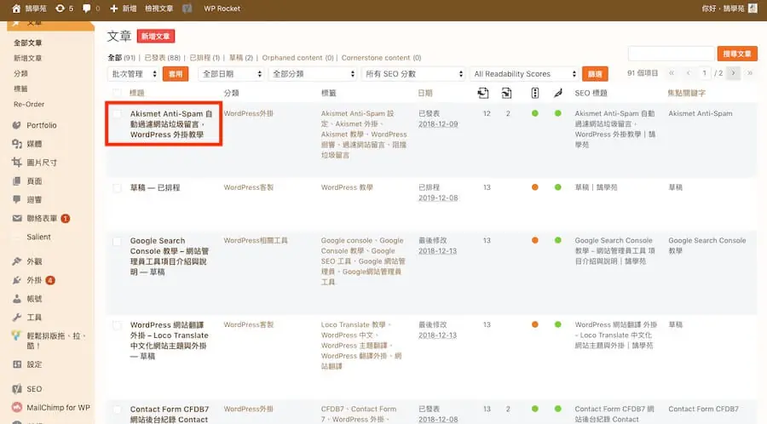Select Add new post (新增文章) in sidebar
The width and height of the screenshot is (767, 424).
[x=28, y=58]
